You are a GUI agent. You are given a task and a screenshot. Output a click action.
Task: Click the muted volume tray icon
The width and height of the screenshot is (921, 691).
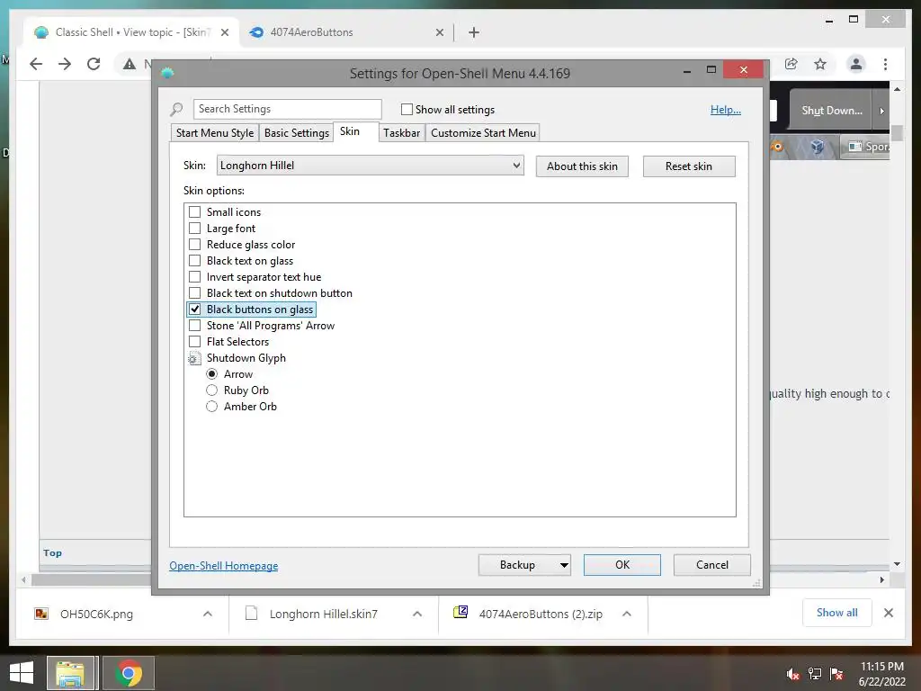click(792, 674)
